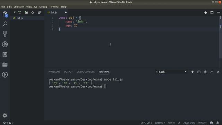Click JavaScript language mode in status bar
222x125 pixels.
pyautogui.click(x=189, y=123)
